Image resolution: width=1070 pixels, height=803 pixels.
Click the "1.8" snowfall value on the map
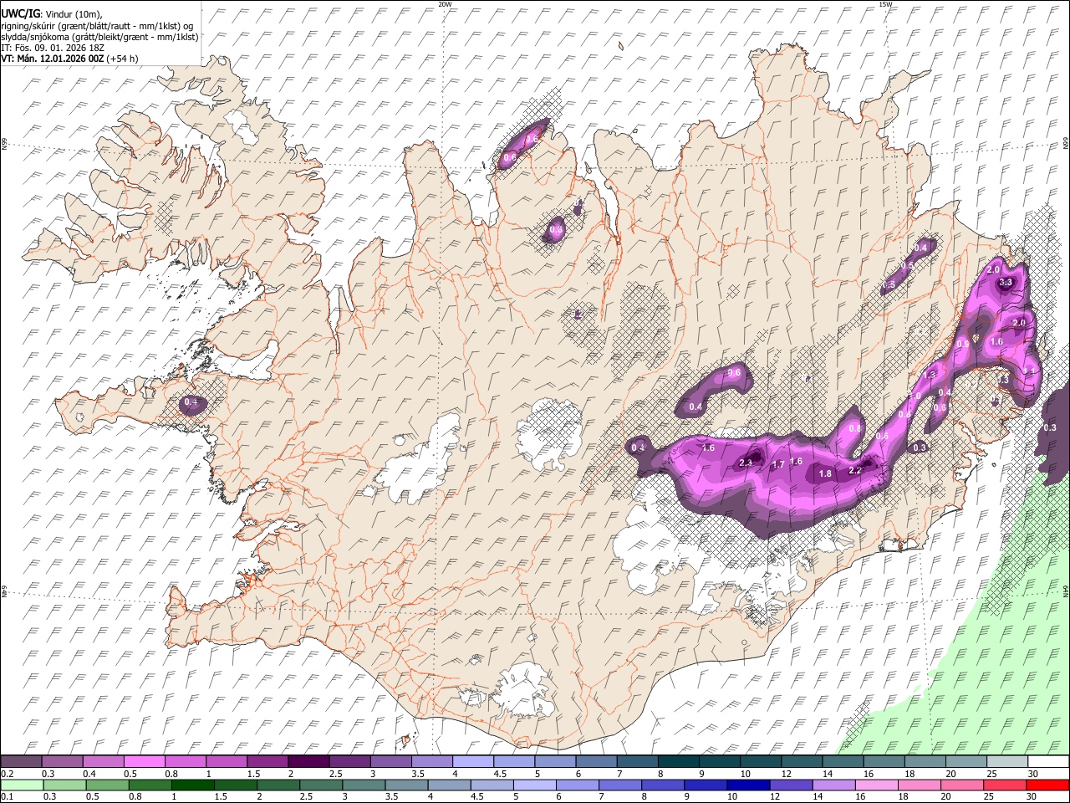825,474
